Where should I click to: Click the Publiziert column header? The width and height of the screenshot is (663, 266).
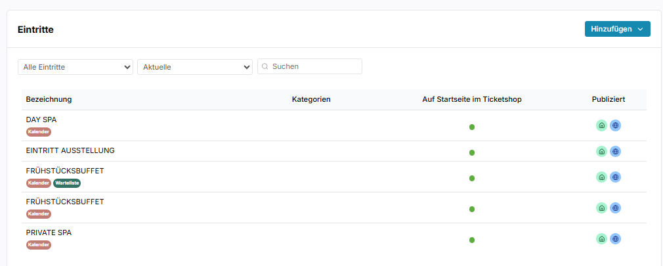click(608, 99)
